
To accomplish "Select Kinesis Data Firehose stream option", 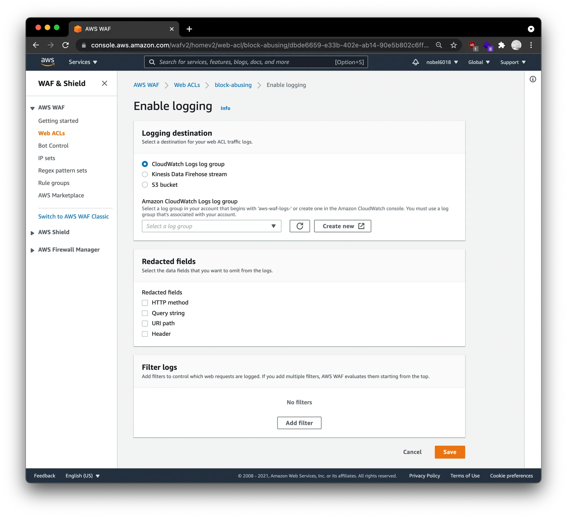I will click(x=145, y=174).
